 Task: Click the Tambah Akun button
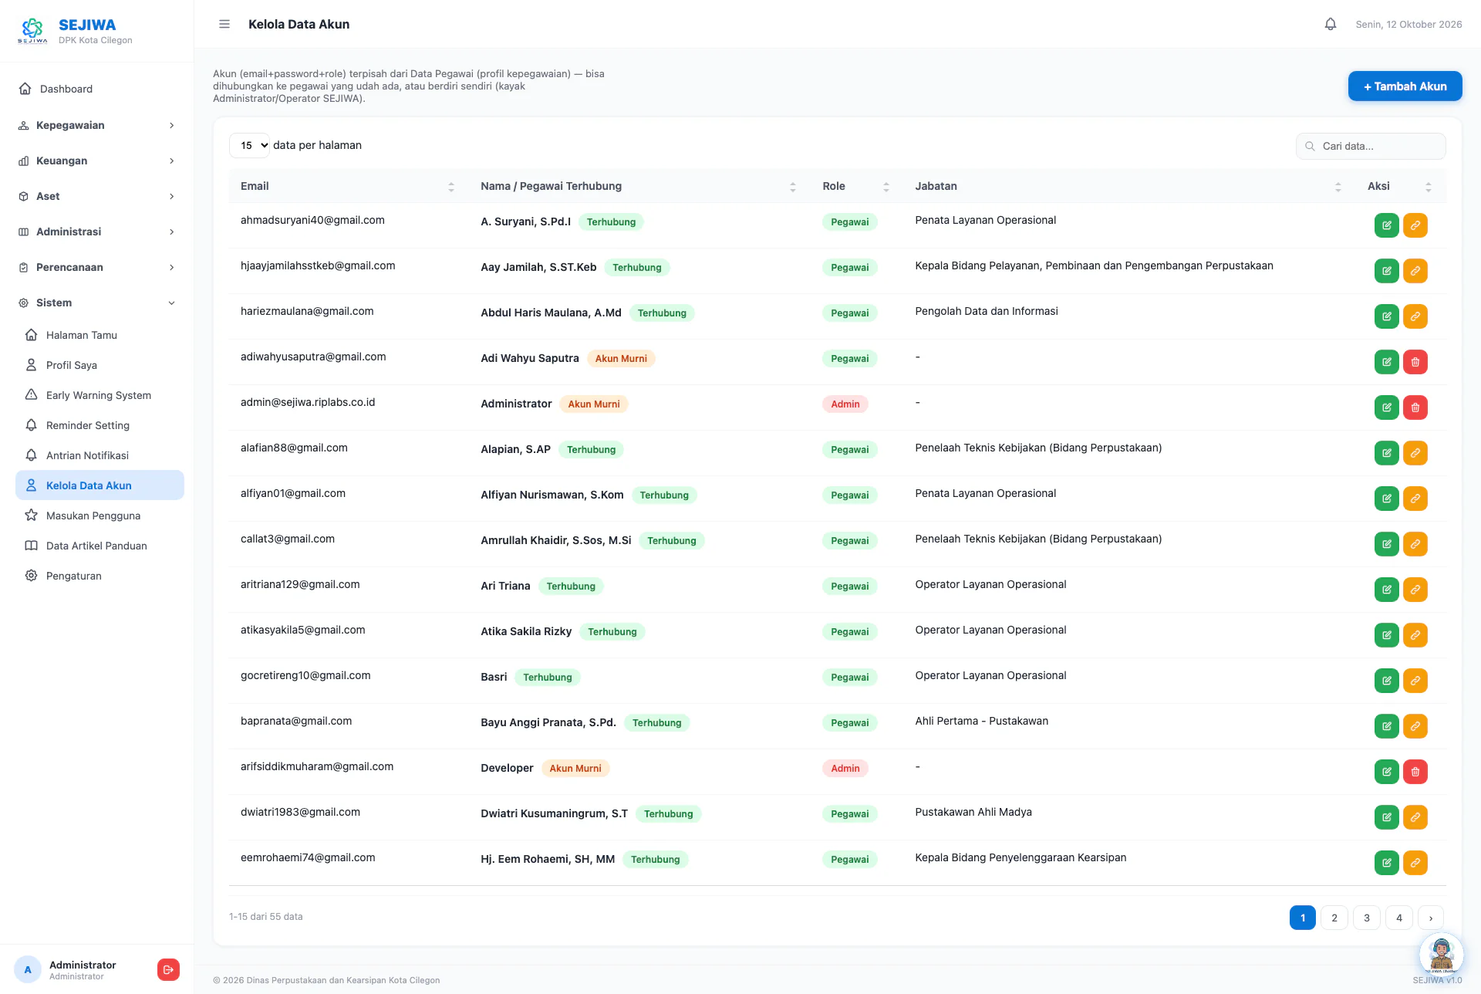[x=1405, y=86]
